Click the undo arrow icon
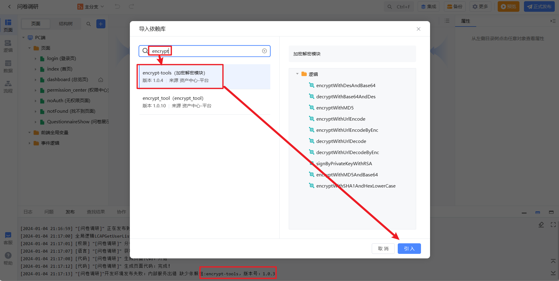Screen dimensions: 559x281 [x=117, y=6]
